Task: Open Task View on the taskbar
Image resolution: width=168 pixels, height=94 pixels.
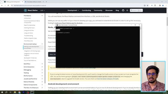Action: tap(10, 92)
